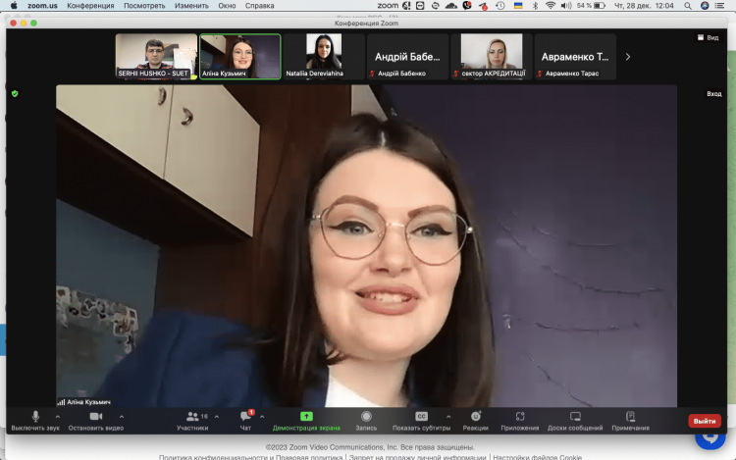Open the Участники participants panel
736x460 pixels.
click(x=192, y=420)
